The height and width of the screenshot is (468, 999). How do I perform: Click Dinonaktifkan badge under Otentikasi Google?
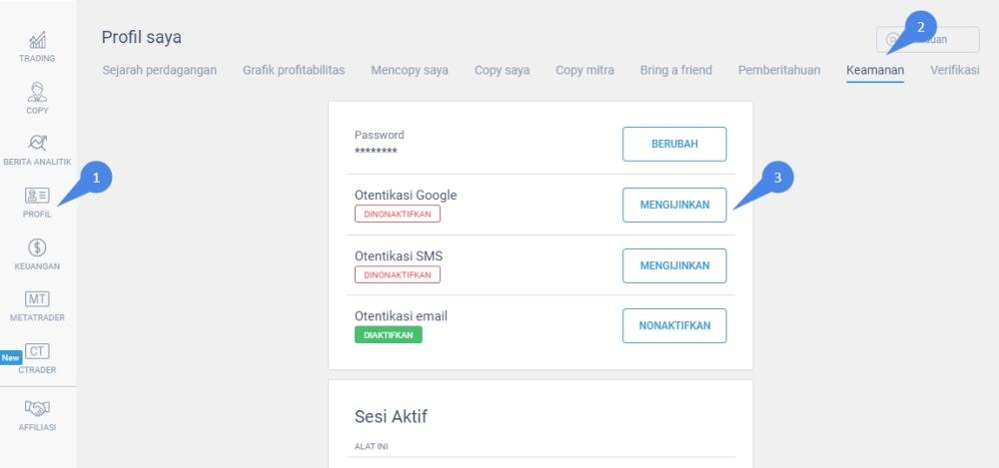[398, 214]
